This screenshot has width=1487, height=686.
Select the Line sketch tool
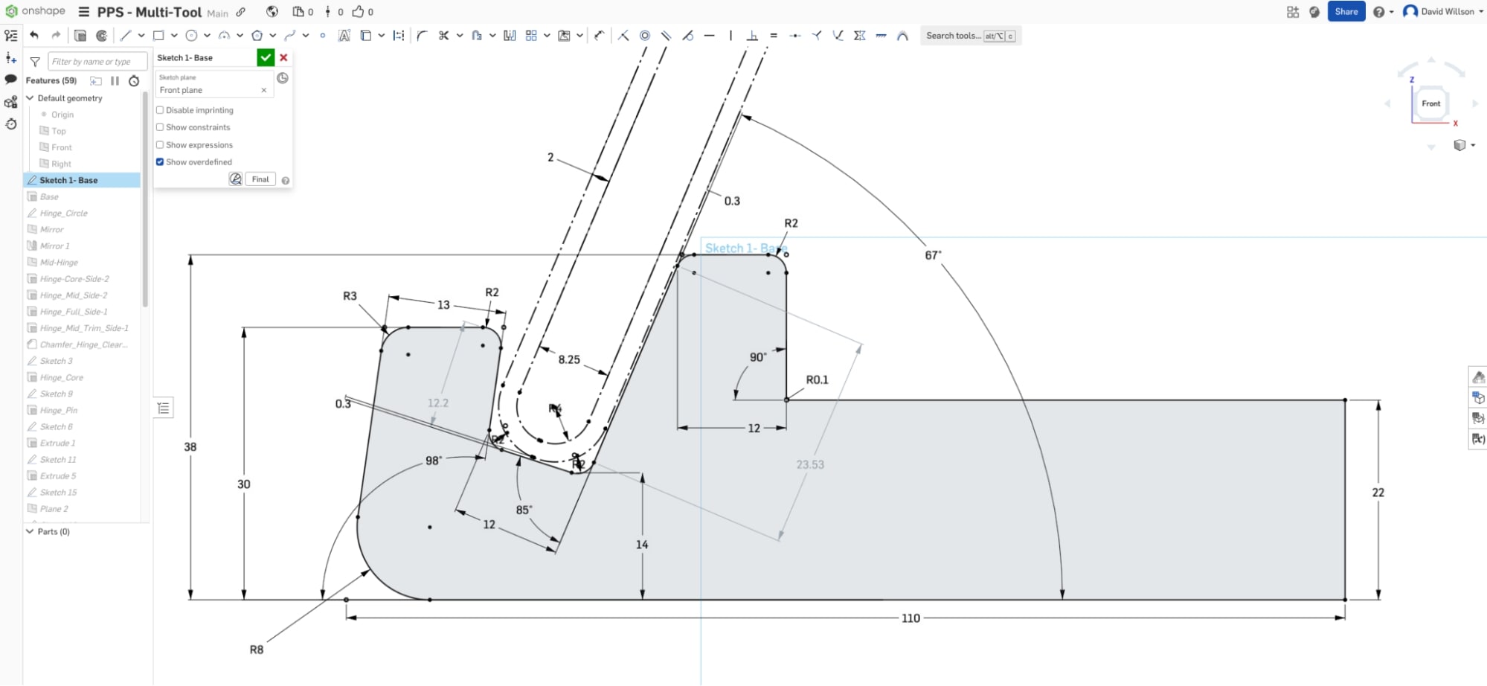(125, 35)
